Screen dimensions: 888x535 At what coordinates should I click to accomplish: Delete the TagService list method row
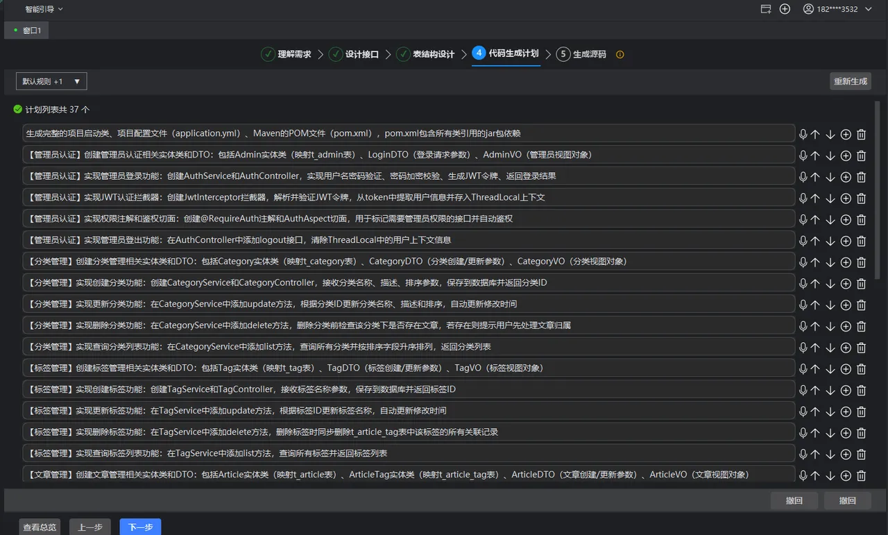pyautogui.click(x=861, y=455)
